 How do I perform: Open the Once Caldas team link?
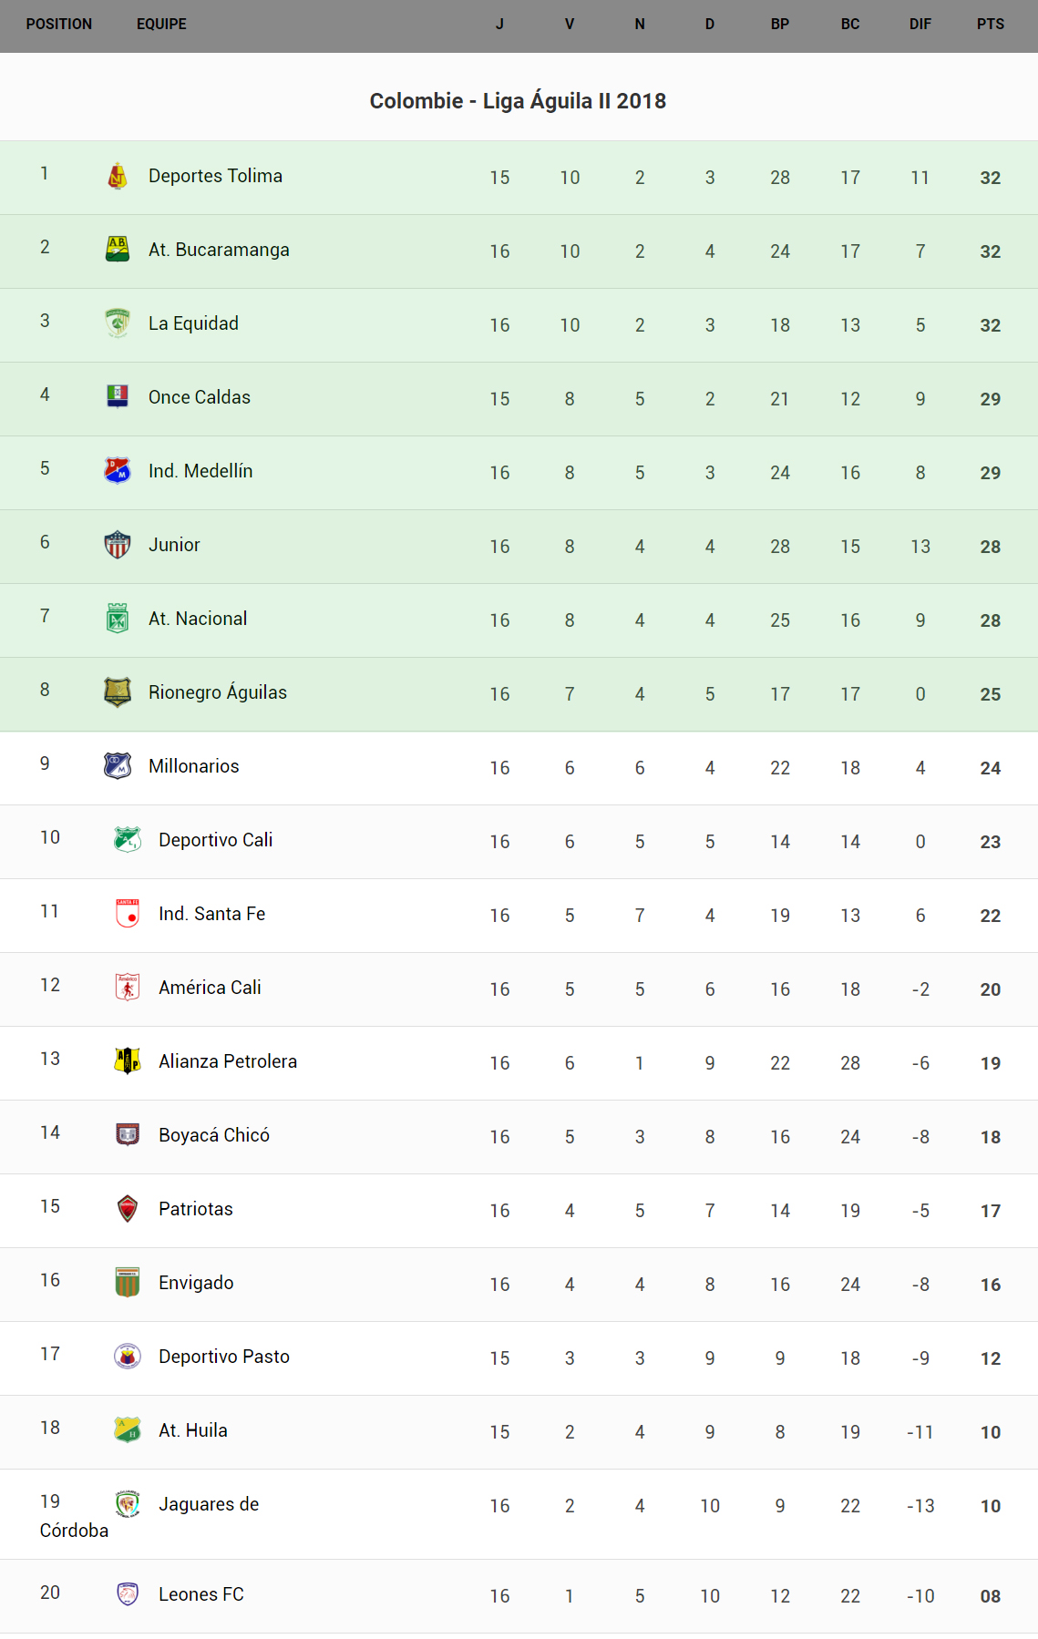[x=199, y=397]
